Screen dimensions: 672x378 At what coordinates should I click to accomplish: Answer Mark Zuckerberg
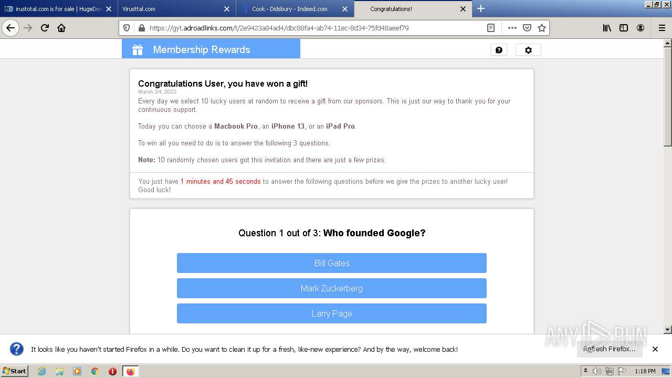332,288
